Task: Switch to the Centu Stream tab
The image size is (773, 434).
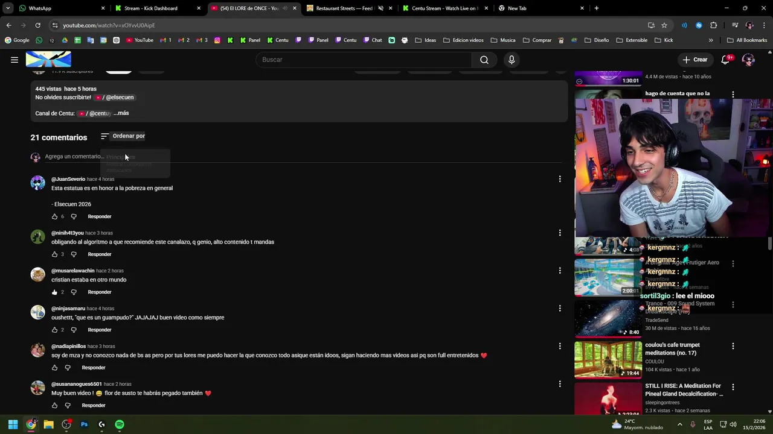Action: [445, 8]
